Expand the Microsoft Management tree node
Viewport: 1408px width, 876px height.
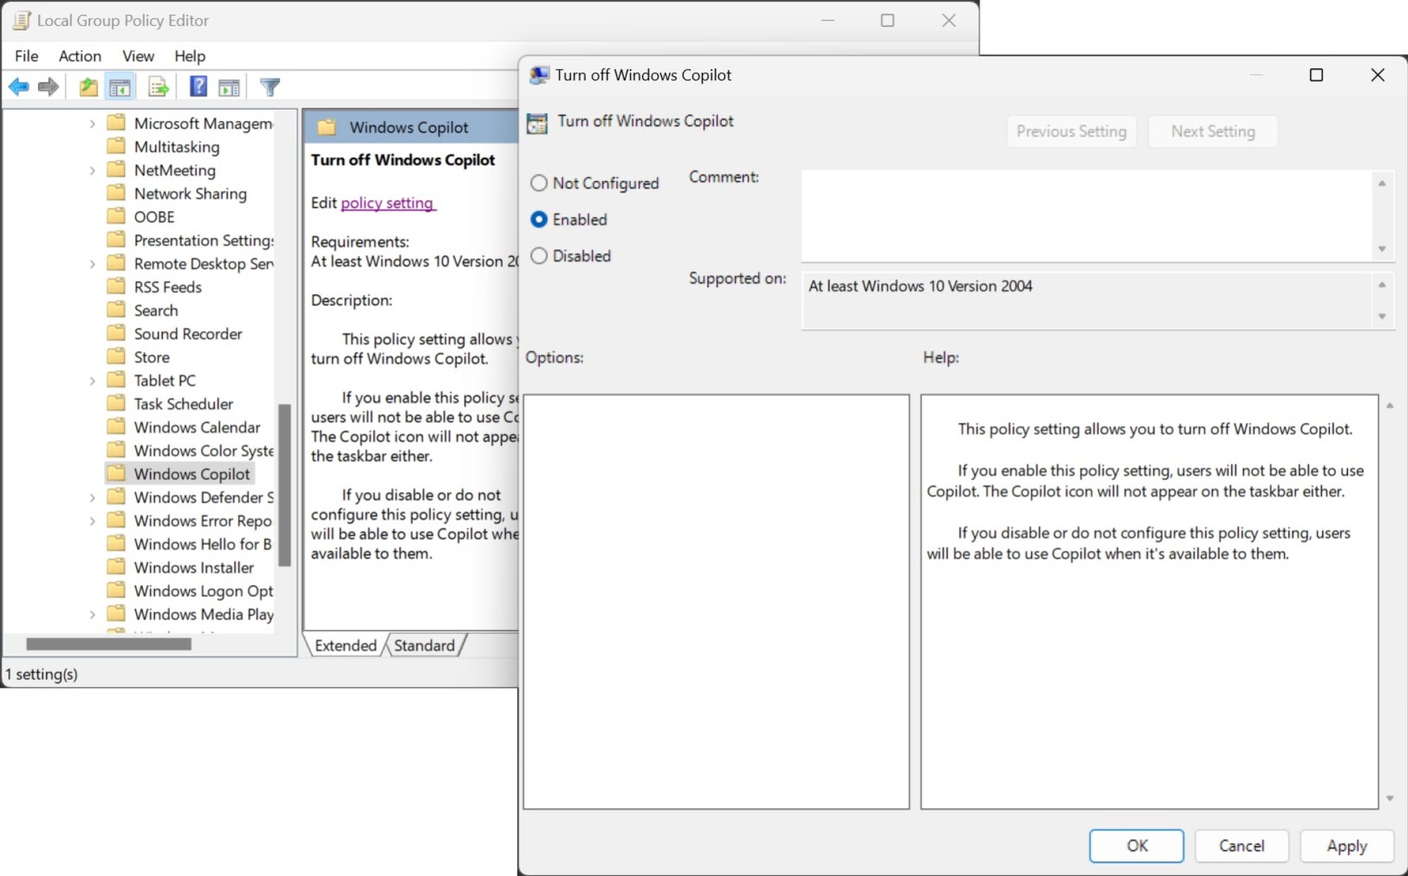point(92,124)
